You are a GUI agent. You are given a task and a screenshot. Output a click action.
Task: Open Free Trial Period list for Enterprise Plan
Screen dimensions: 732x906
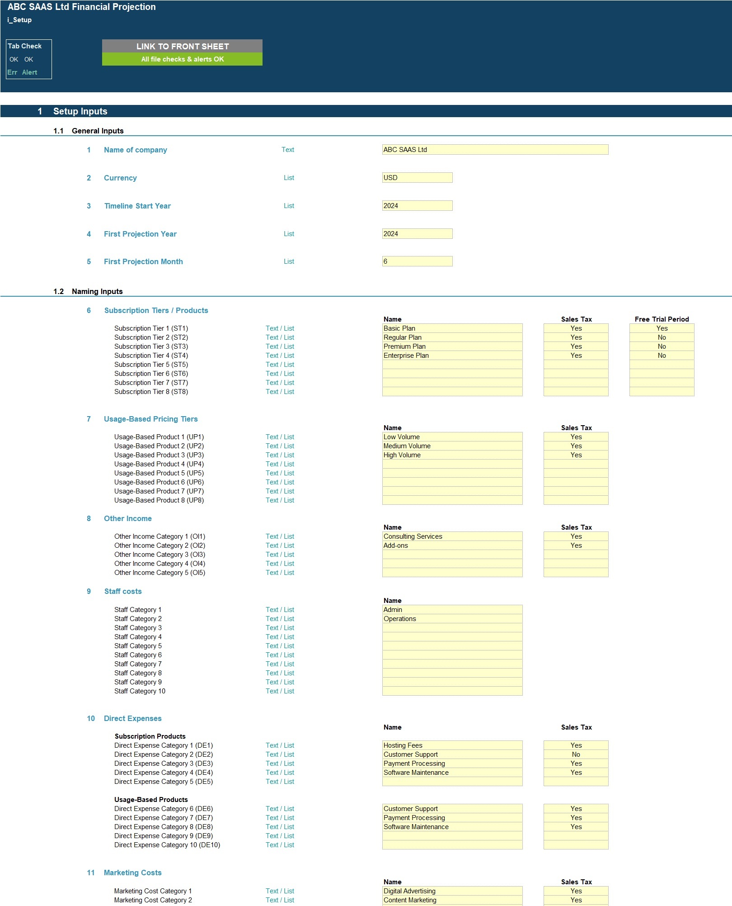(x=662, y=356)
